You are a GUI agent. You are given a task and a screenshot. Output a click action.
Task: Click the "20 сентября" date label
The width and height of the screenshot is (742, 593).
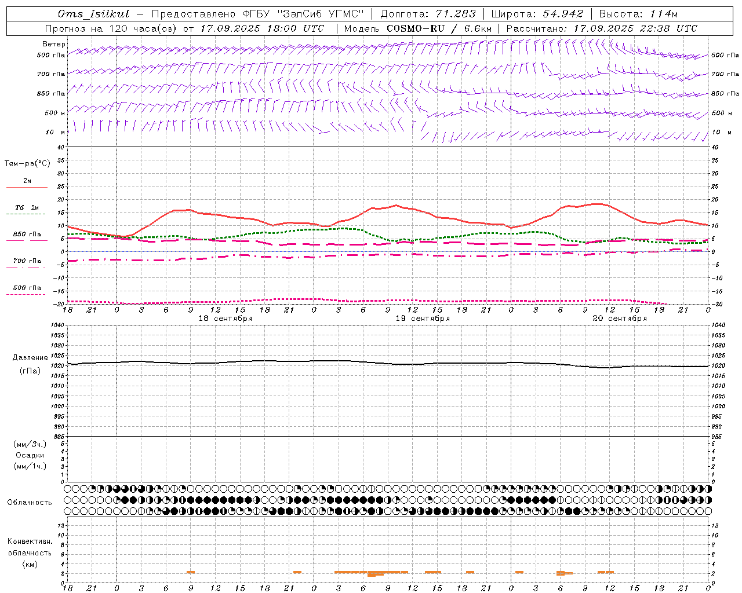tap(620, 319)
